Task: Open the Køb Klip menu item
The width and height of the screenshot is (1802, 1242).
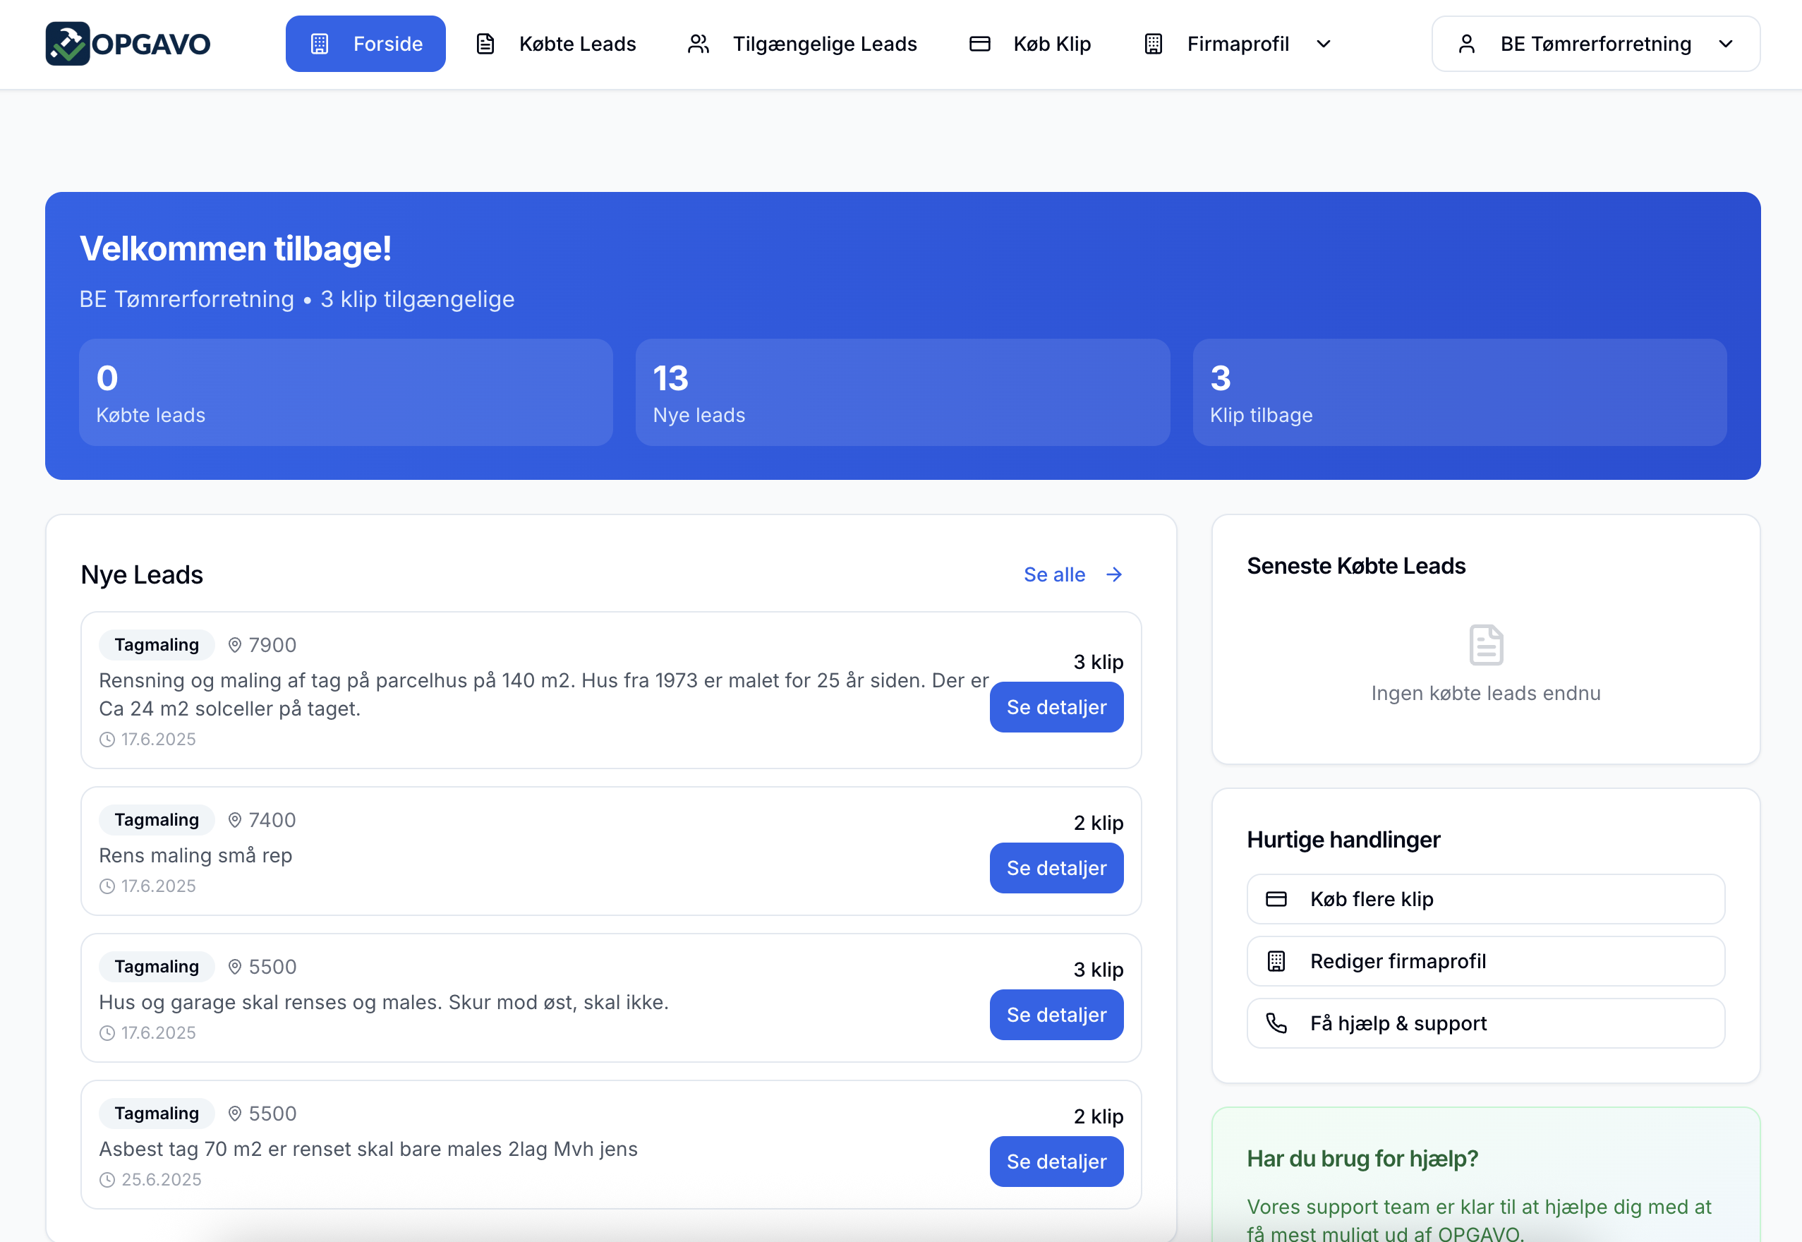Action: point(1051,44)
